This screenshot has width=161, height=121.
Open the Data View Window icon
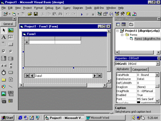[128, 14]
